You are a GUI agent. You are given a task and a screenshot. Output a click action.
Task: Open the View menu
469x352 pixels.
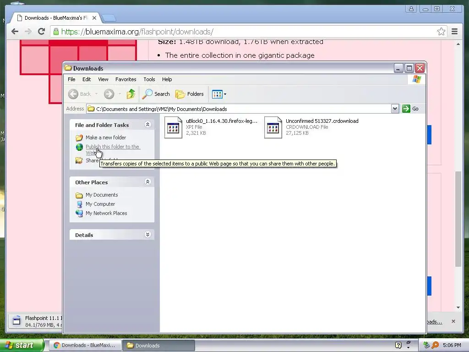[103, 79]
